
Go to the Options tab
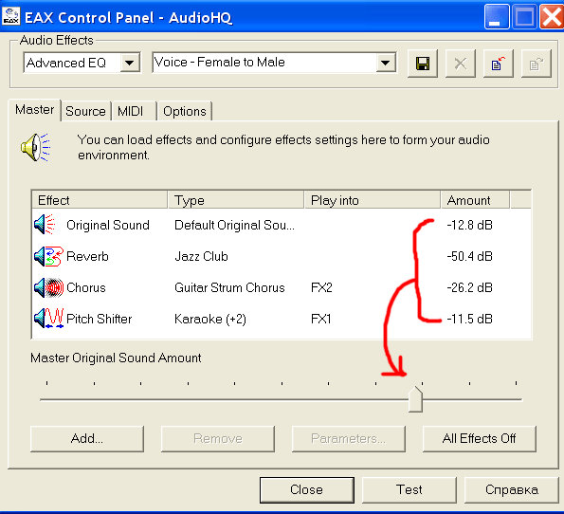185,111
